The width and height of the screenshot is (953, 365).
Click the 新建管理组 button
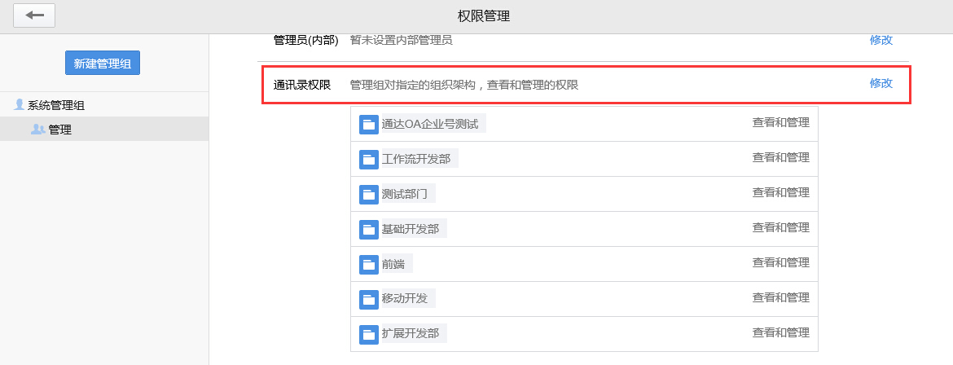103,63
